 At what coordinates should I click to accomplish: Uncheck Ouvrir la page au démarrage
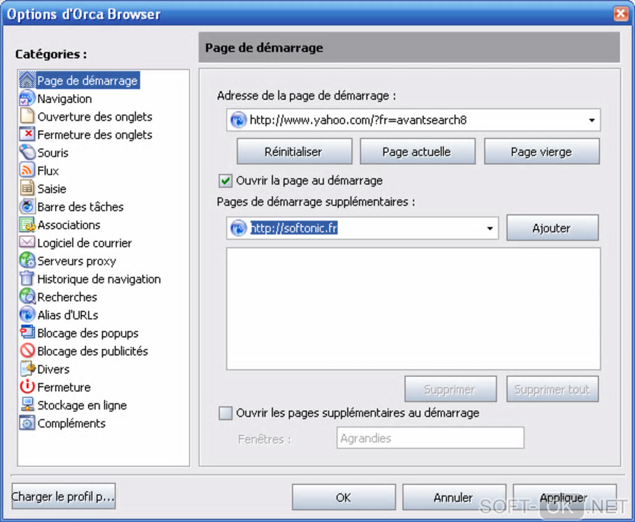coord(225,181)
